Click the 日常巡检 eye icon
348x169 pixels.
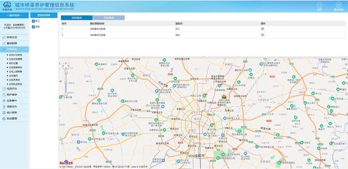[x=4, y=49]
